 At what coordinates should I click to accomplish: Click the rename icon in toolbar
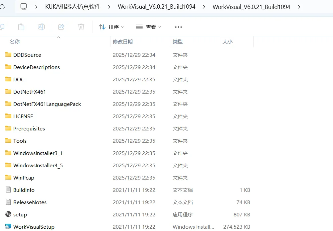click(x=41, y=27)
